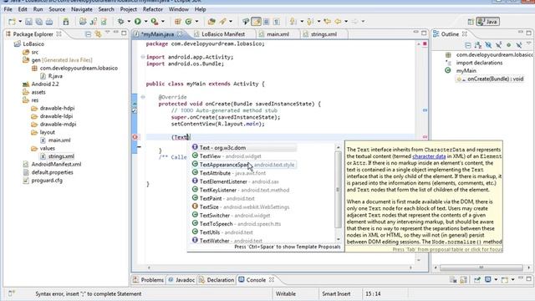Click the Display Selected Console icon

click(x=488, y=280)
